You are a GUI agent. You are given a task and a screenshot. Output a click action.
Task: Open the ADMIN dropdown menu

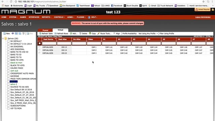tap(71, 17)
